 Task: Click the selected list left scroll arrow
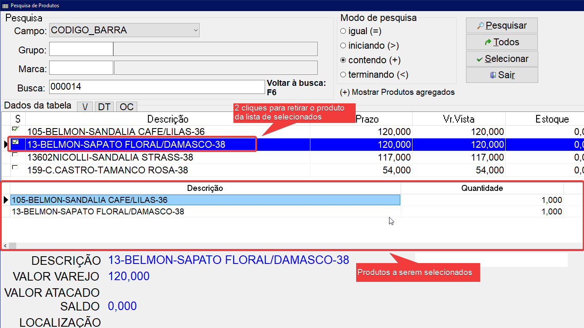pyautogui.click(x=6, y=246)
